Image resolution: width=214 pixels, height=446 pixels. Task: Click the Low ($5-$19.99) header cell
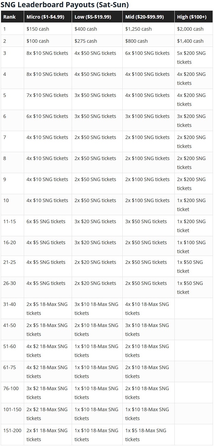(97, 17)
